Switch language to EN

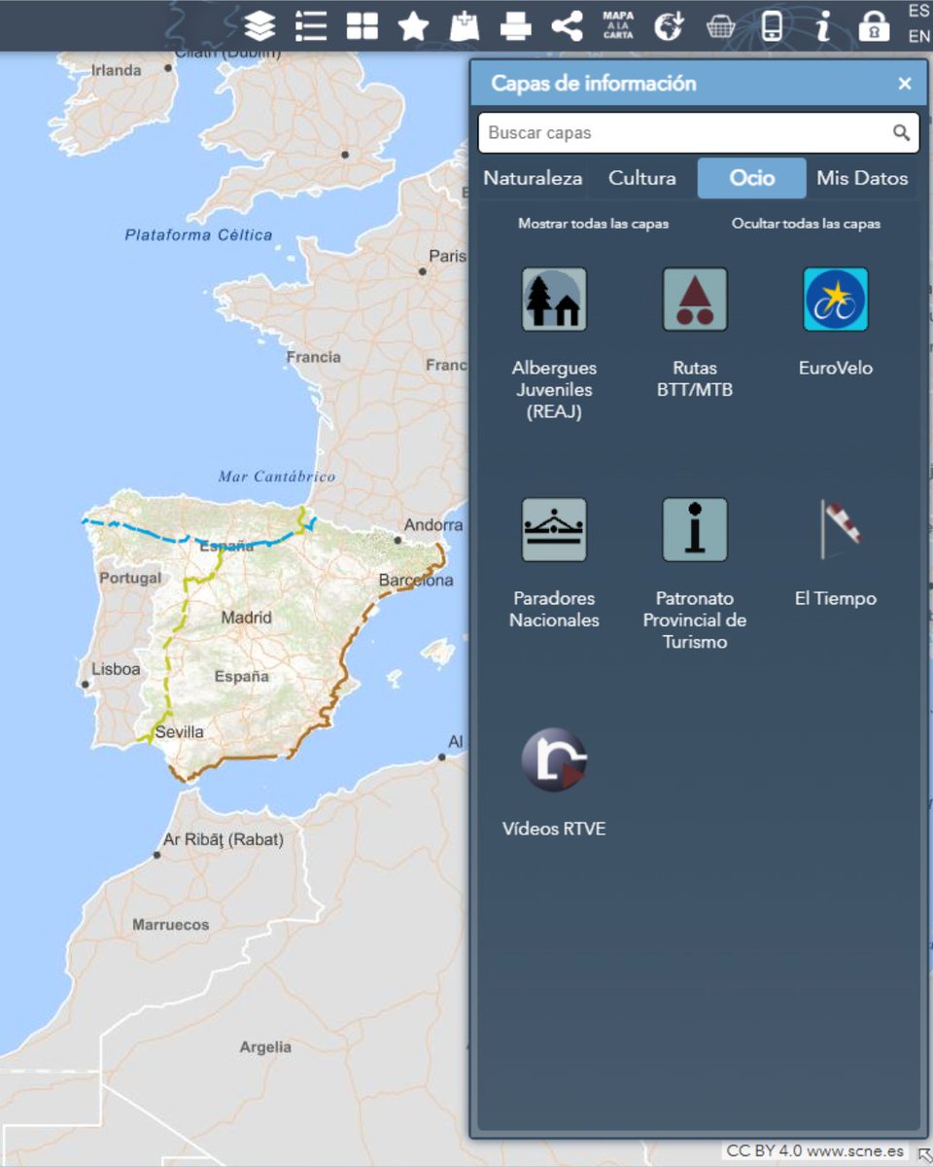click(x=918, y=37)
